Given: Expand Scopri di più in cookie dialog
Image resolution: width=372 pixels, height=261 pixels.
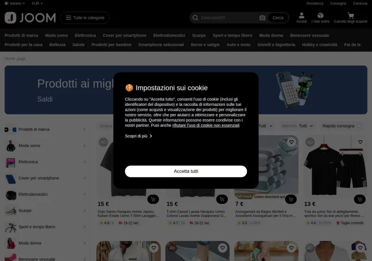Looking at the screenshot, I should click(138, 136).
